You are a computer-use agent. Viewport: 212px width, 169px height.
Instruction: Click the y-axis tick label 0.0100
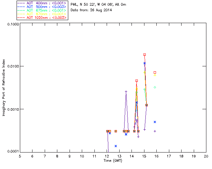[x=13, y=66]
